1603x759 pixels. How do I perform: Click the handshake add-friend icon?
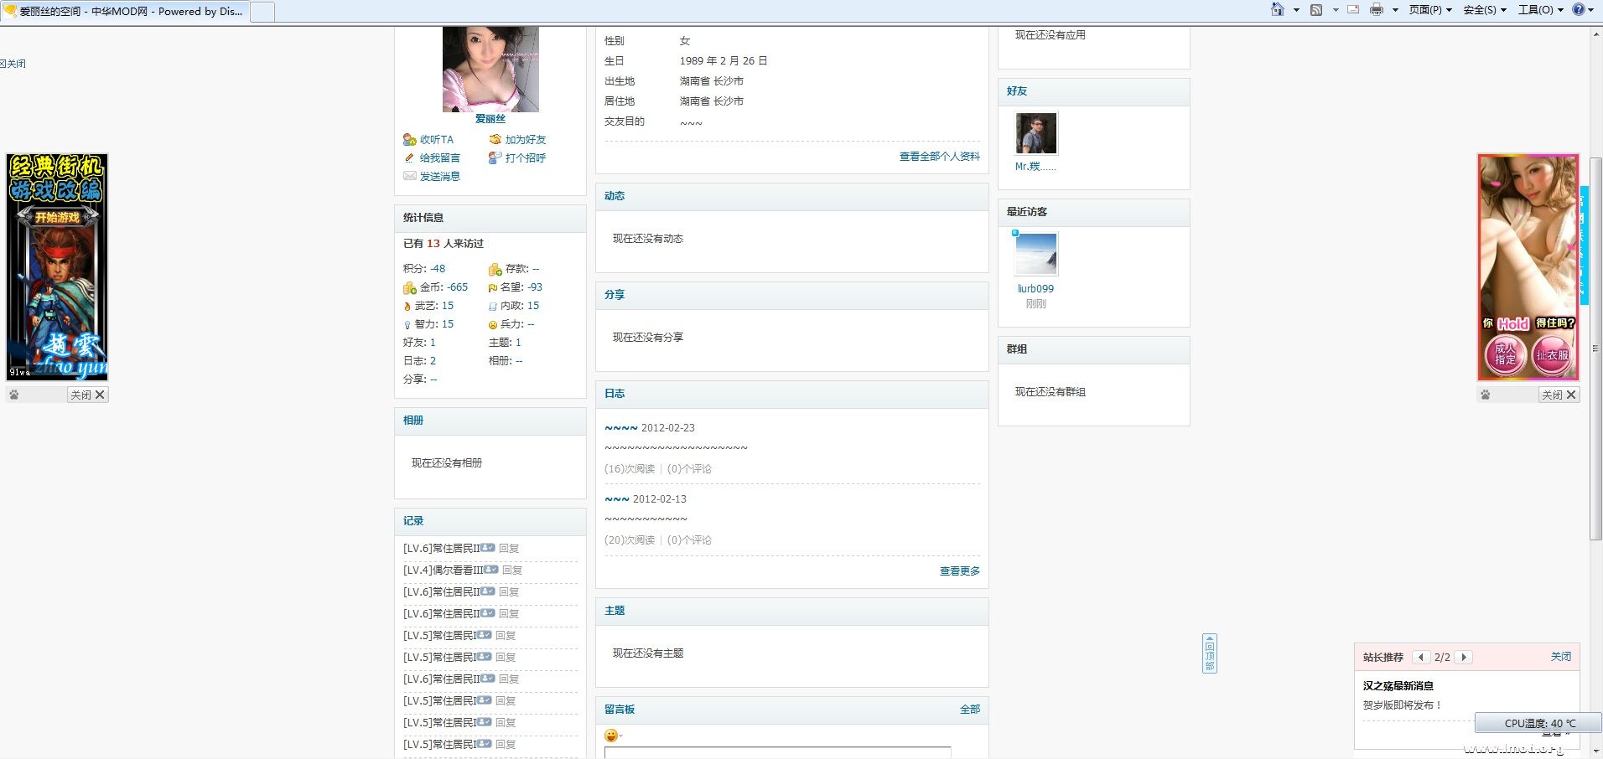495,140
